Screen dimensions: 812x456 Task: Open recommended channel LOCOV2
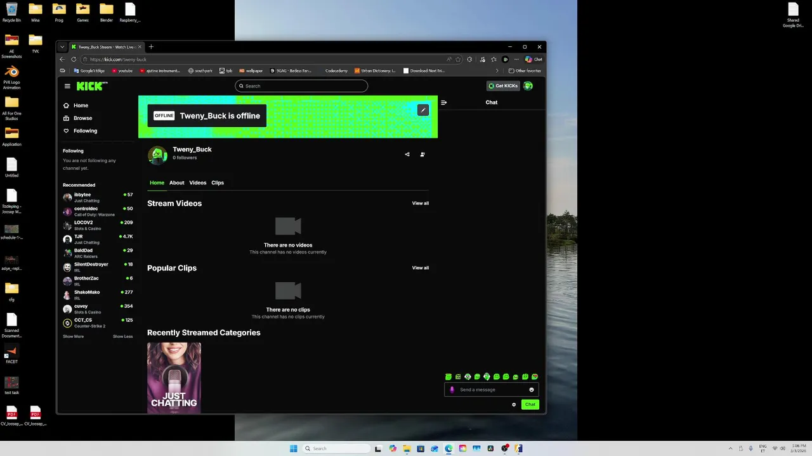pos(98,225)
